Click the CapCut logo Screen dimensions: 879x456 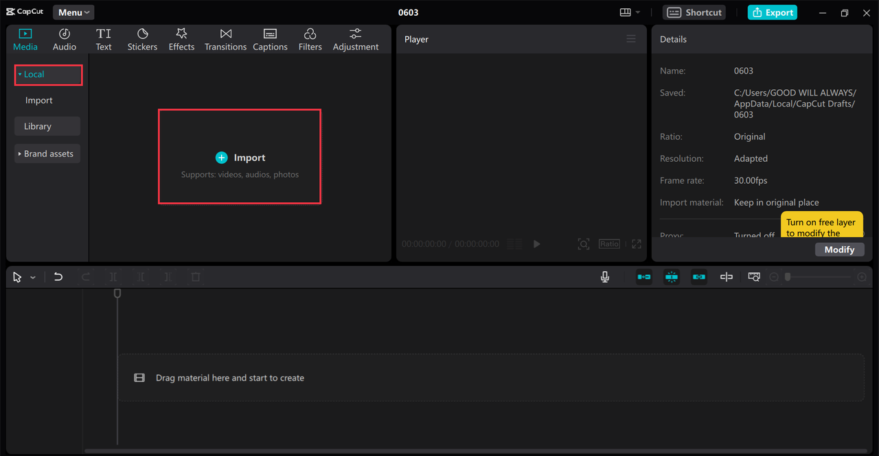[25, 12]
